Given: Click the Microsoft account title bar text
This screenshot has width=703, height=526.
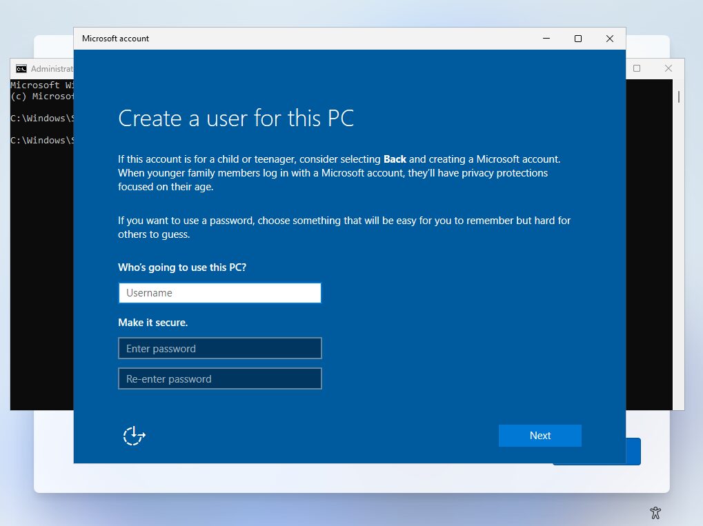Looking at the screenshot, I should pos(115,39).
